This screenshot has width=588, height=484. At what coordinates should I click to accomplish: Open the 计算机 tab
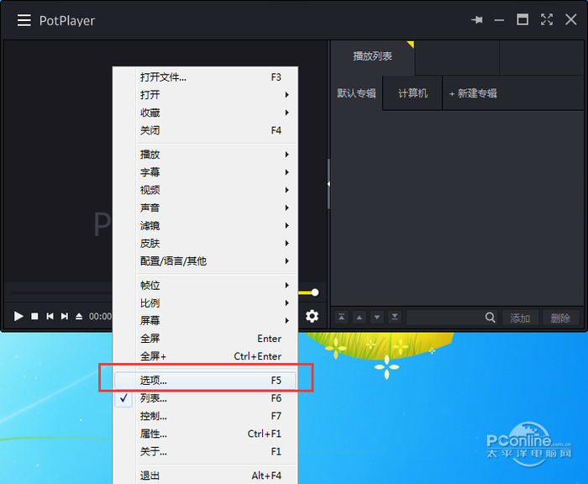412,93
